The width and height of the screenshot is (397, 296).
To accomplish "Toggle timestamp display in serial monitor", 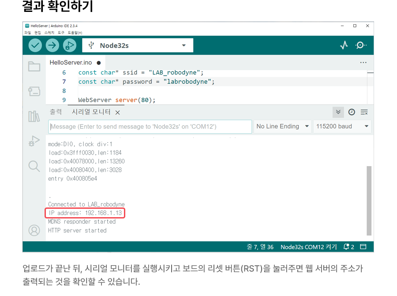I will coord(352,112).
